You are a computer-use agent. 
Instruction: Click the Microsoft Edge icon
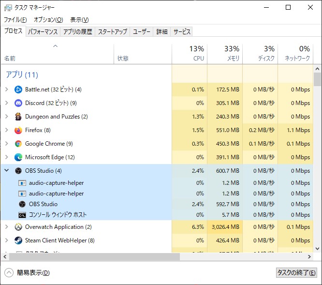pyautogui.click(x=18, y=157)
